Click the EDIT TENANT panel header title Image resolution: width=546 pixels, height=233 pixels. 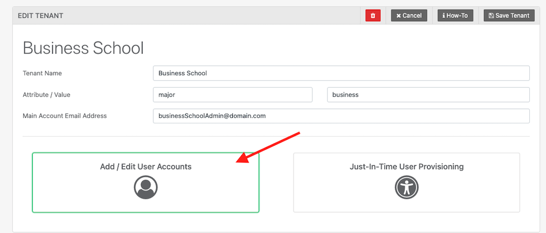point(41,15)
